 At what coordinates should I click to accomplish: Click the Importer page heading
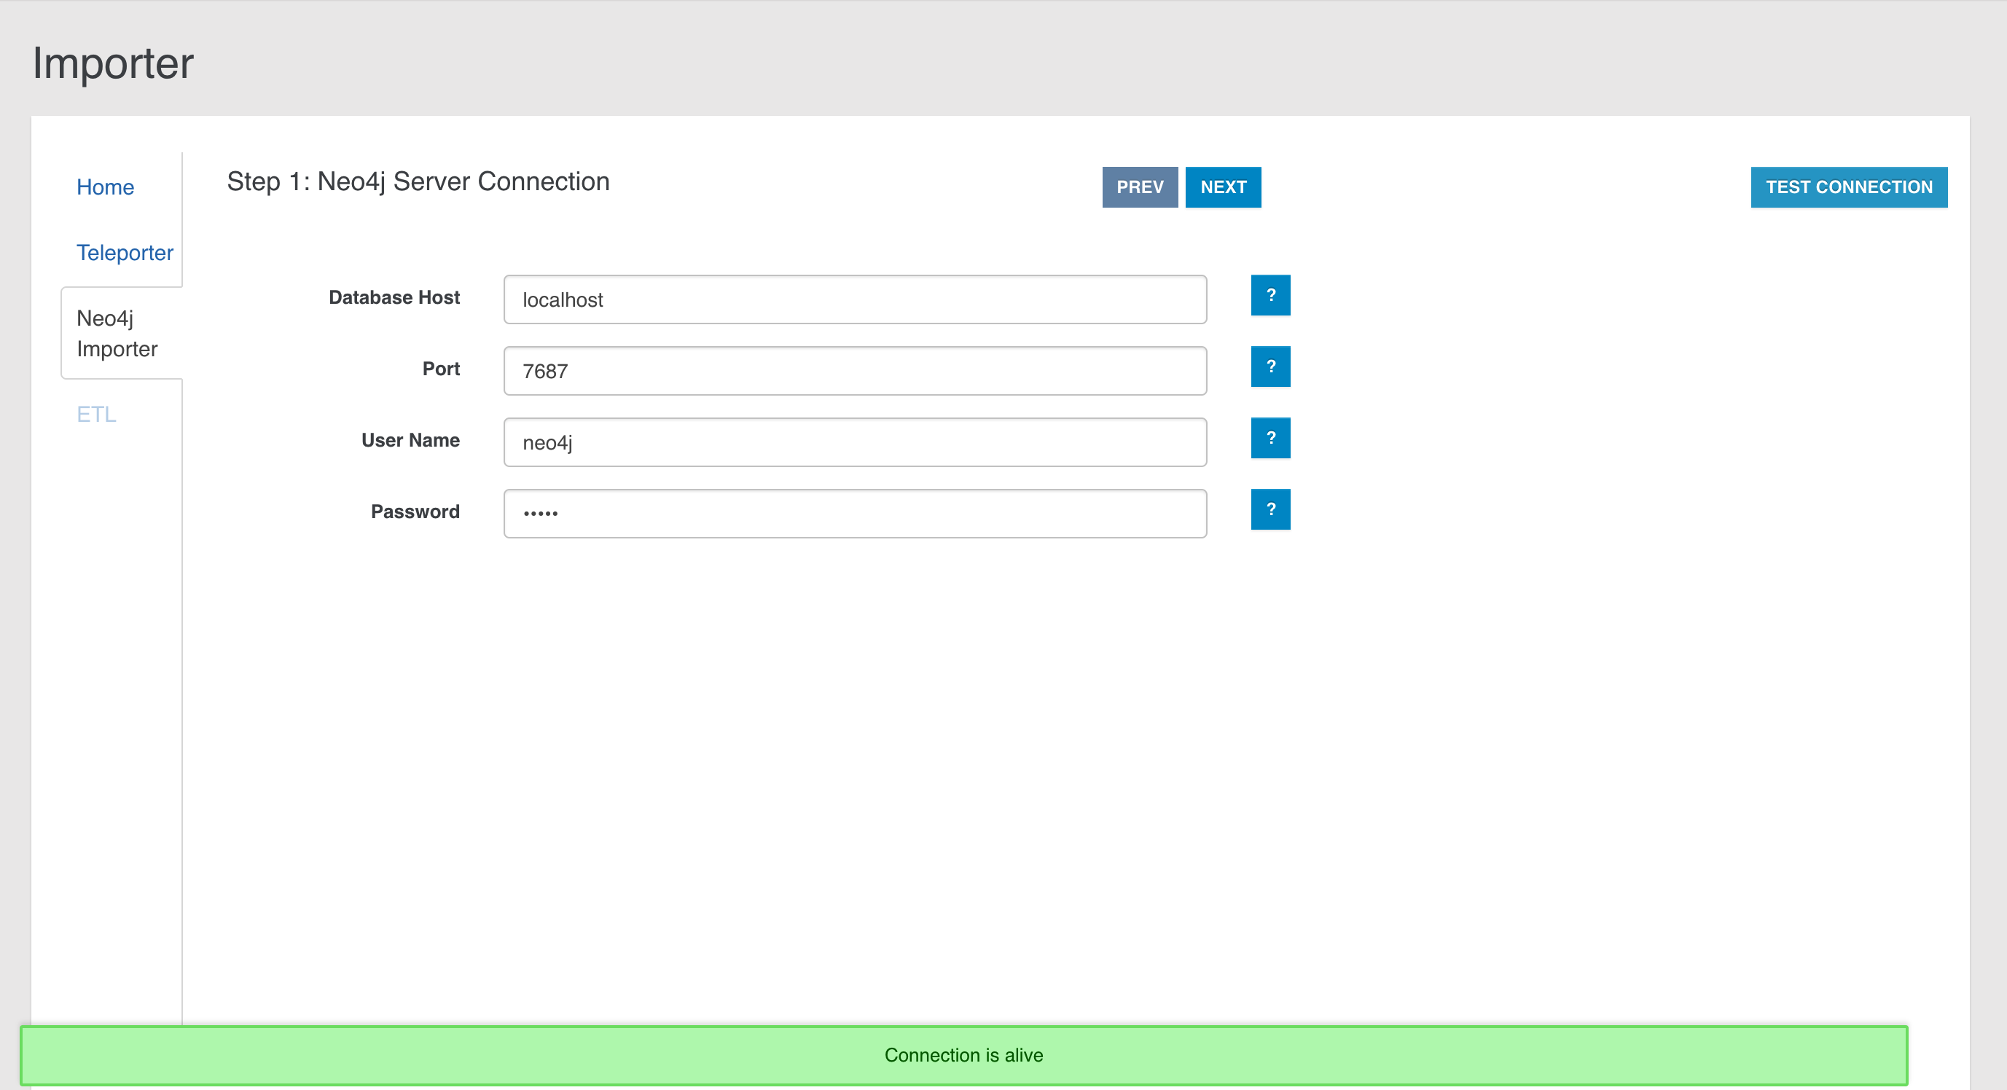tap(113, 63)
